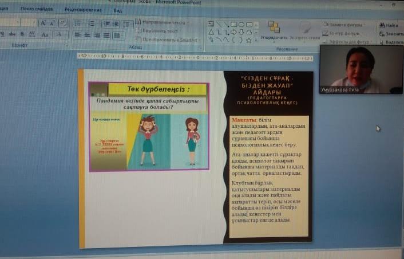Select the Arrow line shape
The image size is (404, 259).
pyautogui.click(x=226, y=24)
